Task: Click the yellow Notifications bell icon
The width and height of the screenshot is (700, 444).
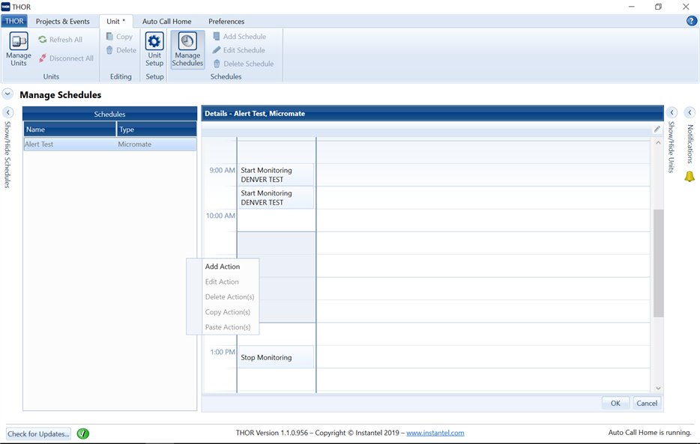Action: click(690, 177)
